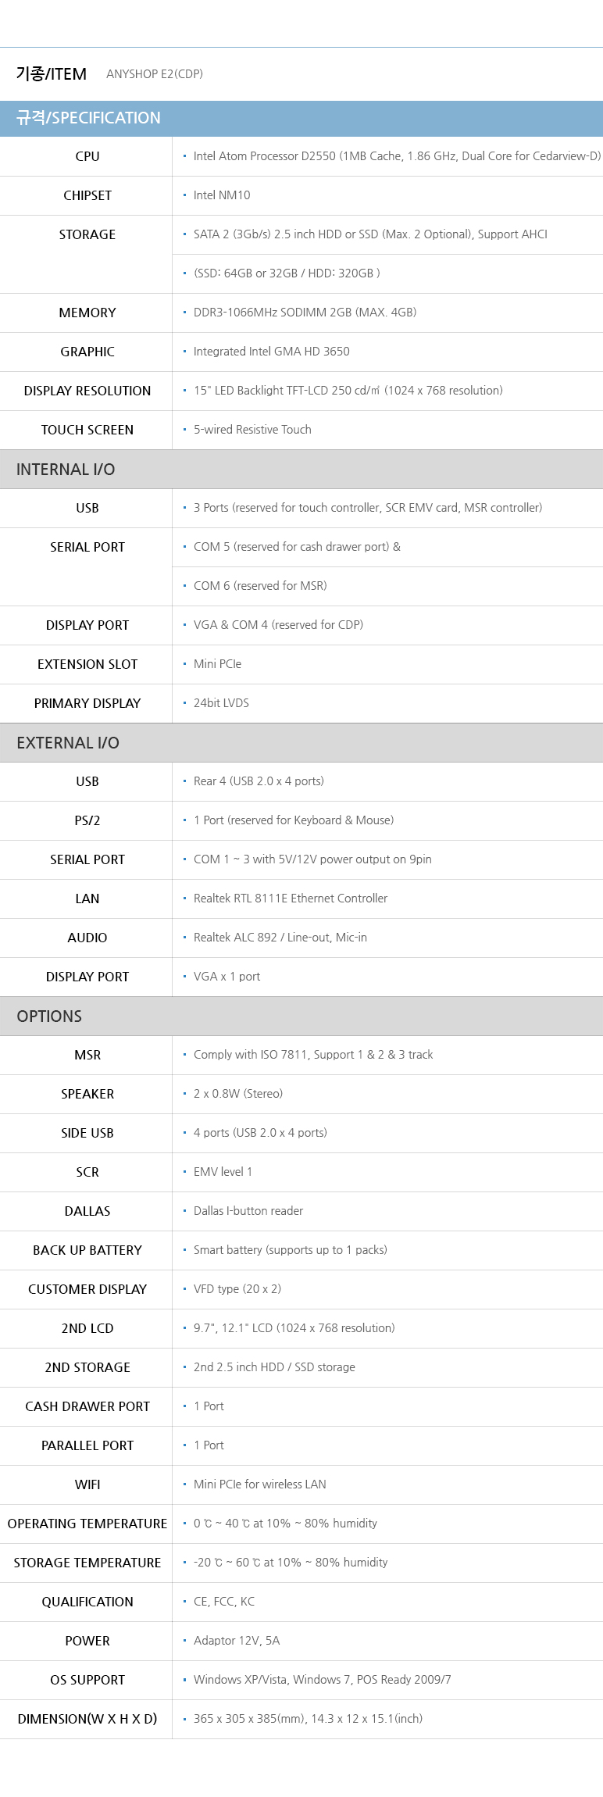
Task: Click the PS/2 row label
Action: 87,820
